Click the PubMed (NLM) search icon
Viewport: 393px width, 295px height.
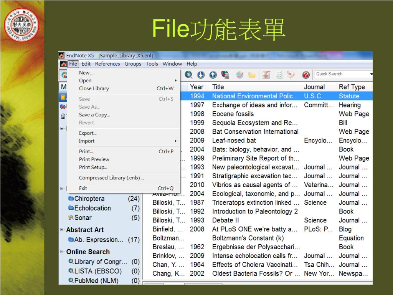point(71,280)
